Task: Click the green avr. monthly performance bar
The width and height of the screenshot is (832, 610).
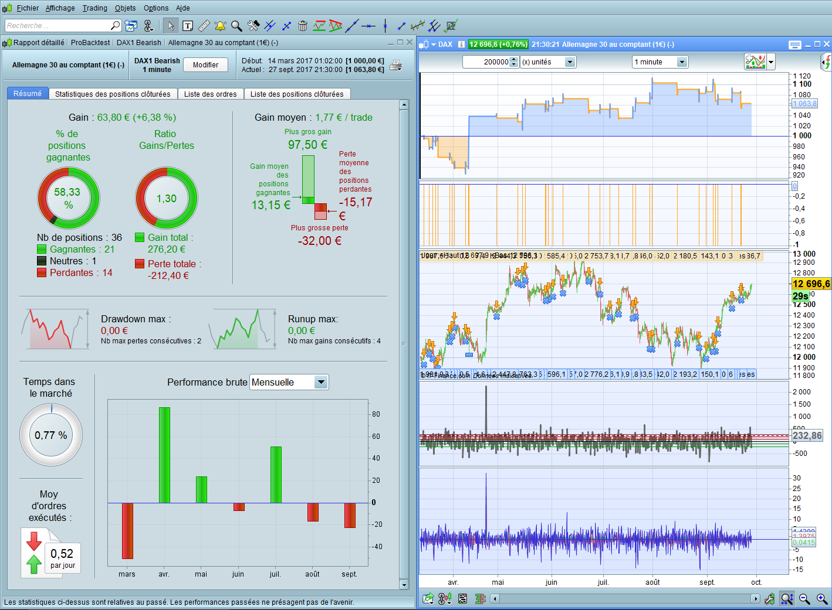Action: 164,455
